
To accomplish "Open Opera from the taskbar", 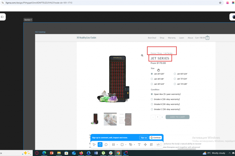I will [37, 153].
